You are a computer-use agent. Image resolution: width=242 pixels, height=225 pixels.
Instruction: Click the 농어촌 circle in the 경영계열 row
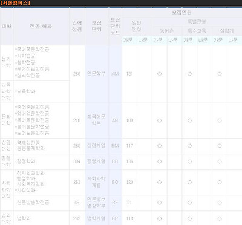[159, 161]
